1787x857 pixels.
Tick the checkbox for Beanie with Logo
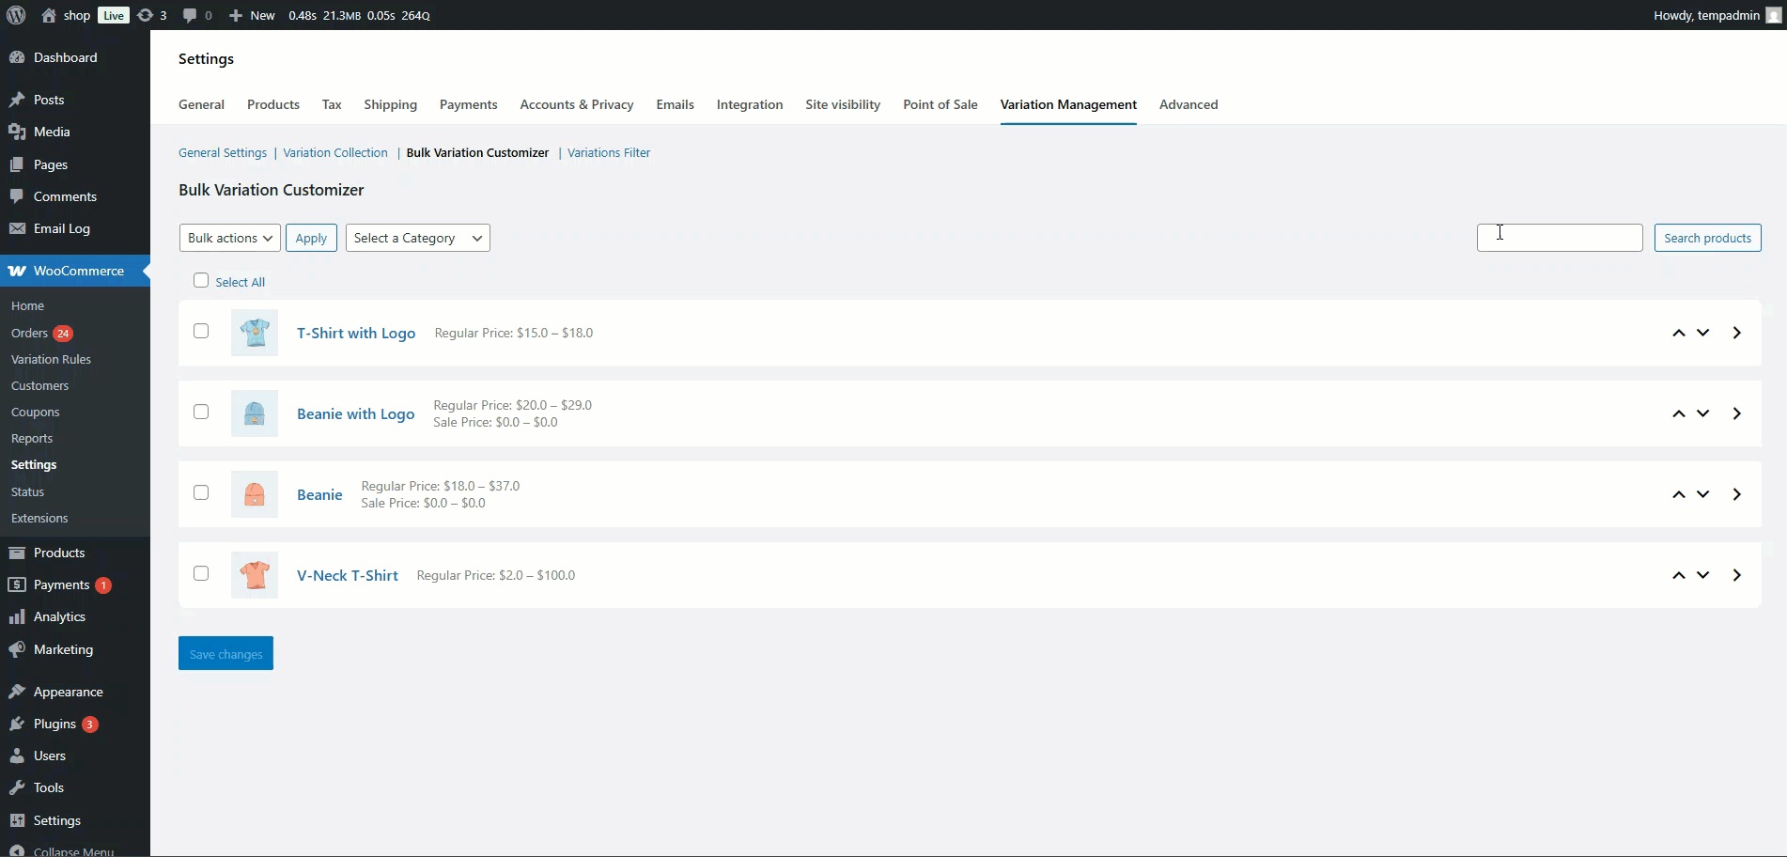(201, 412)
